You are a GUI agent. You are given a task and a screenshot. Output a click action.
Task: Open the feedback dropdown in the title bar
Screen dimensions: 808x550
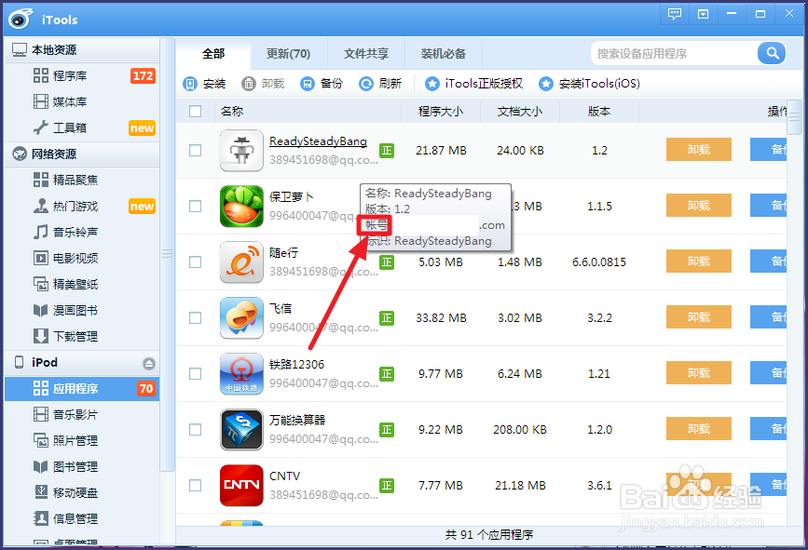point(674,14)
